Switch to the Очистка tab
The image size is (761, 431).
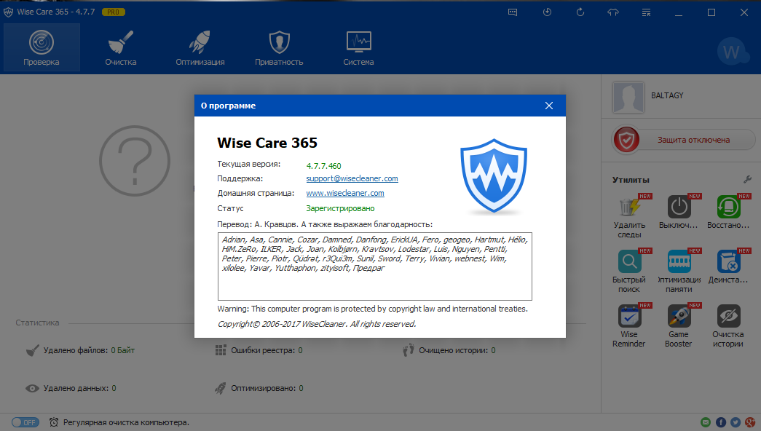pos(120,47)
